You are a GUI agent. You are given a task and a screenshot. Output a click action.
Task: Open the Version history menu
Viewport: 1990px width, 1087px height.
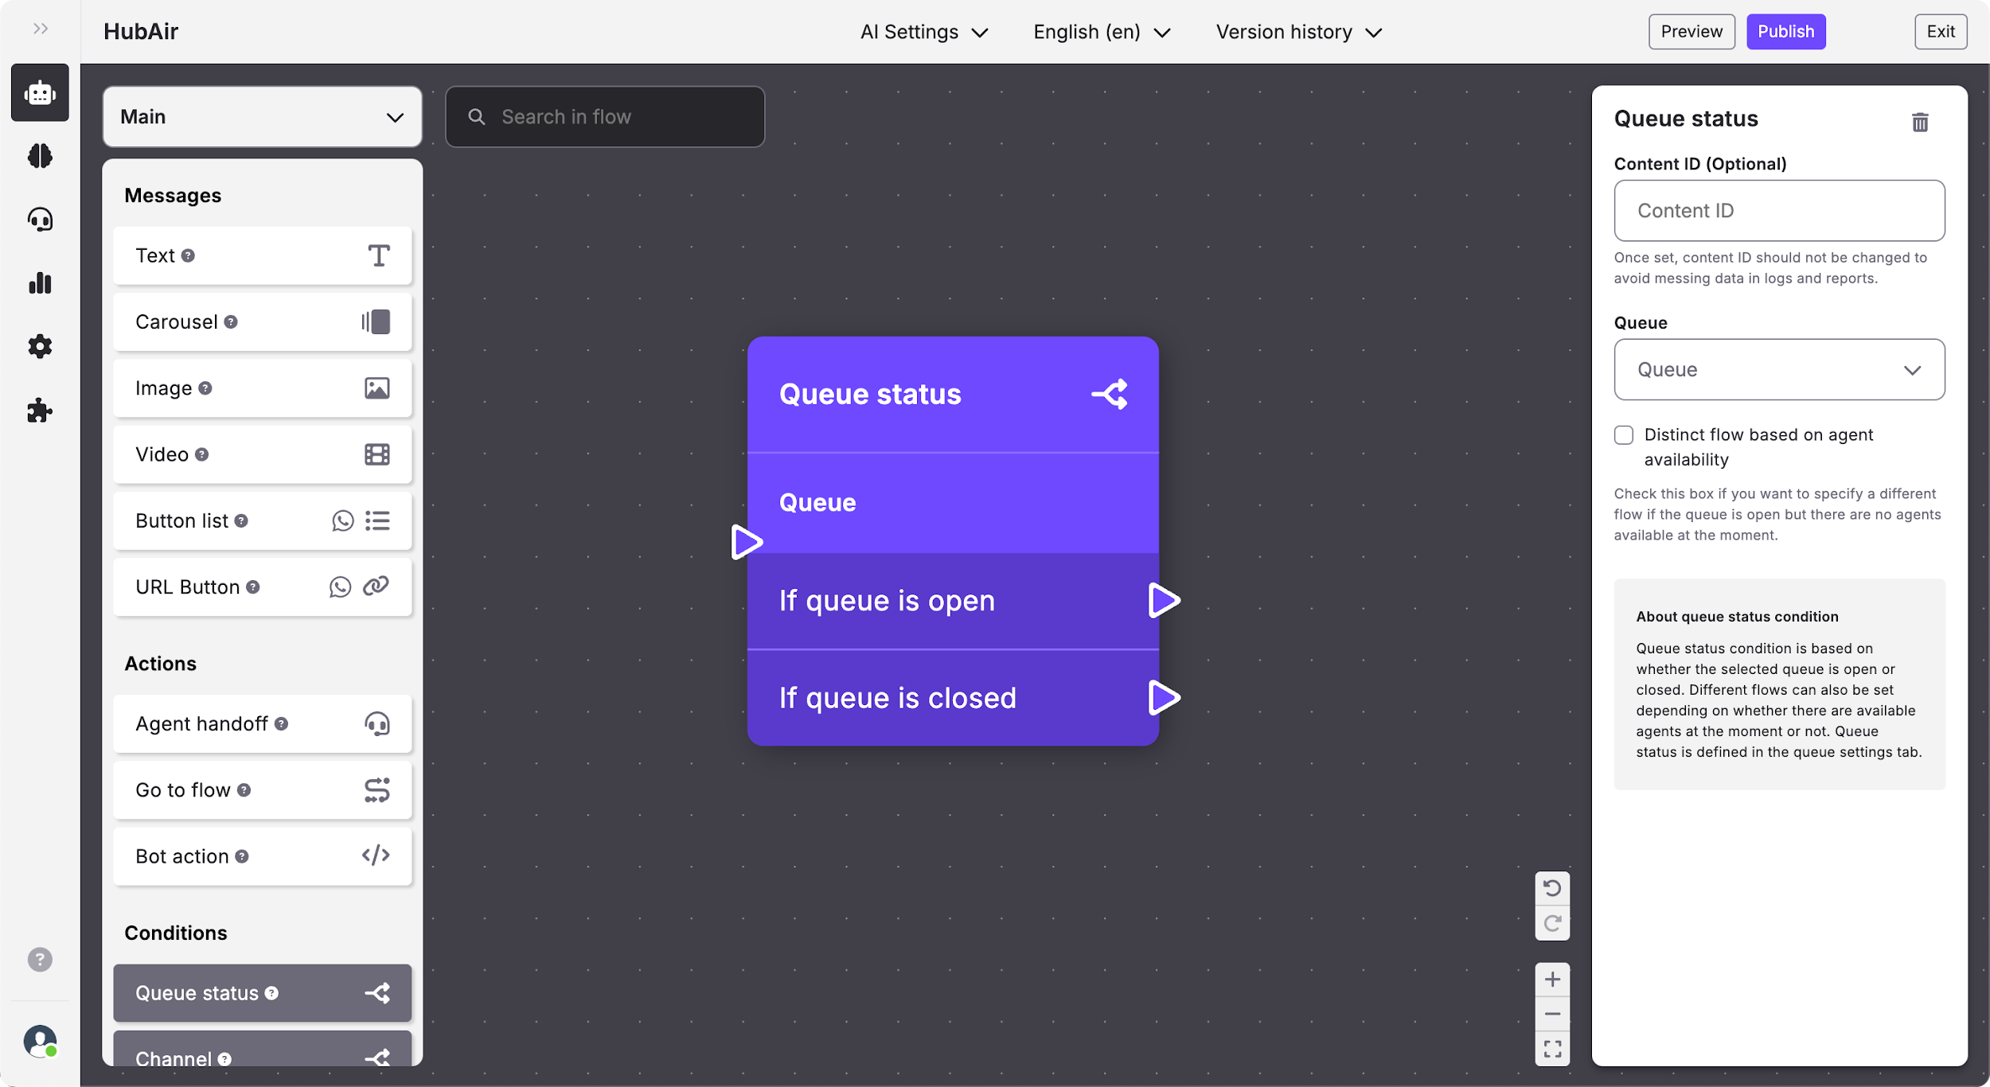pyautogui.click(x=1298, y=32)
